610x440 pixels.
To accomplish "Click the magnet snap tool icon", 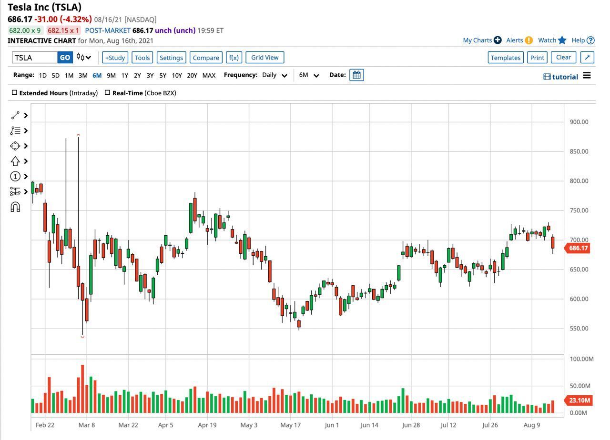I will [15, 207].
